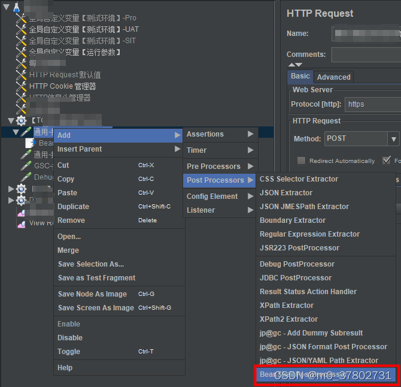Add a Regular Expression Extractor
401x387 pixels.
point(326,234)
